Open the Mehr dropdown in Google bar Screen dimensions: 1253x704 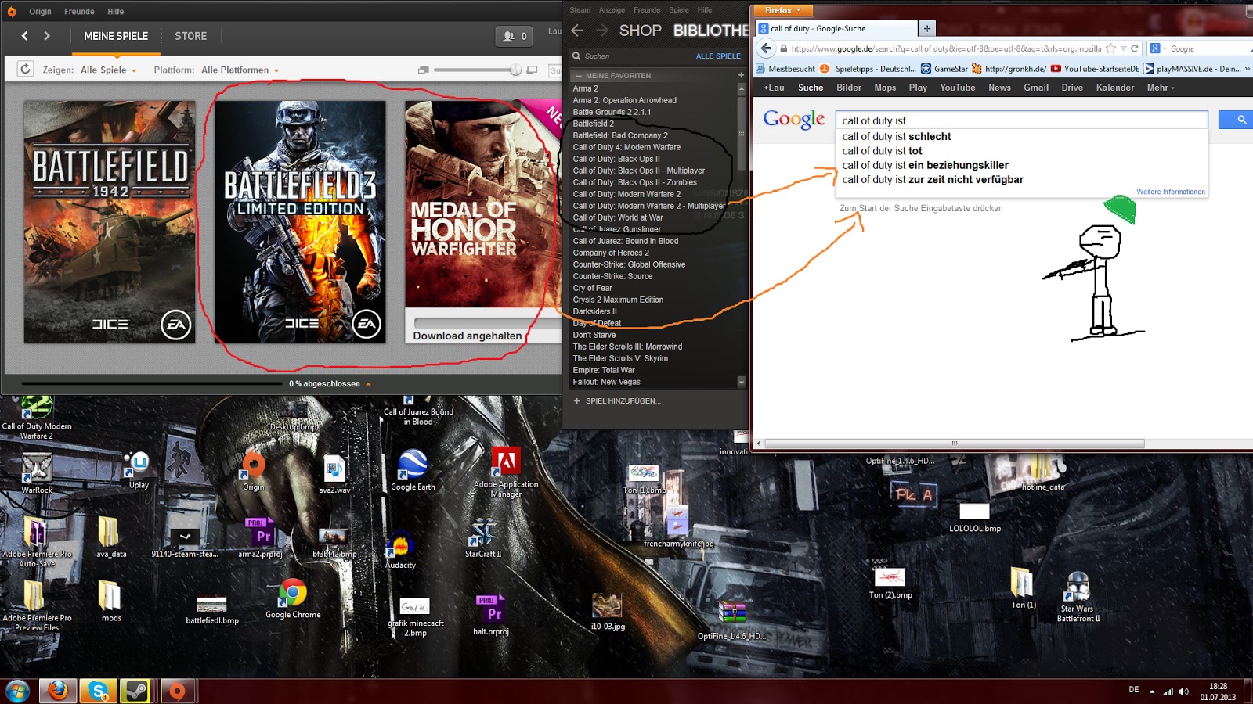[x=1161, y=88]
